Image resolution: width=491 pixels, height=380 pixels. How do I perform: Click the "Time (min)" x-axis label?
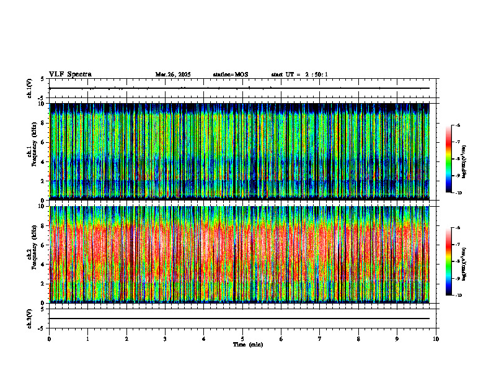[x=248, y=345]
